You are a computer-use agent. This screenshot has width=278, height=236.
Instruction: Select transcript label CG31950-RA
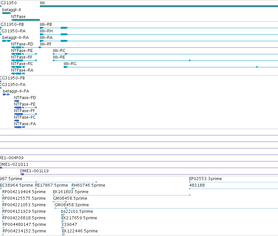(x=13, y=31)
